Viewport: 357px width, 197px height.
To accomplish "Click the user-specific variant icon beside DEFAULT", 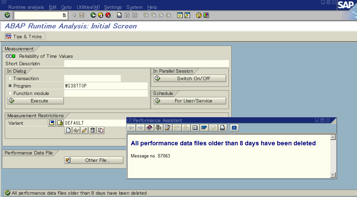I will [60, 123].
